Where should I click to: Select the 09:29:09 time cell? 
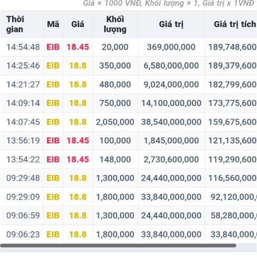click(23, 197)
